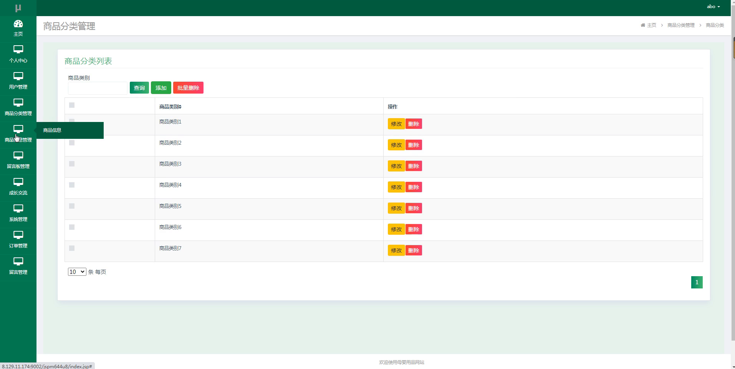Focus the 商品类别 search input field
The image size is (735, 369).
[x=98, y=88]
